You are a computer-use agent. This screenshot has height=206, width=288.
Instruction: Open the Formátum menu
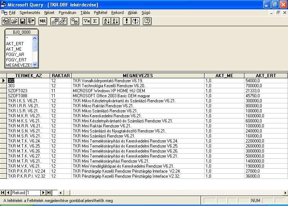(67, 13)
